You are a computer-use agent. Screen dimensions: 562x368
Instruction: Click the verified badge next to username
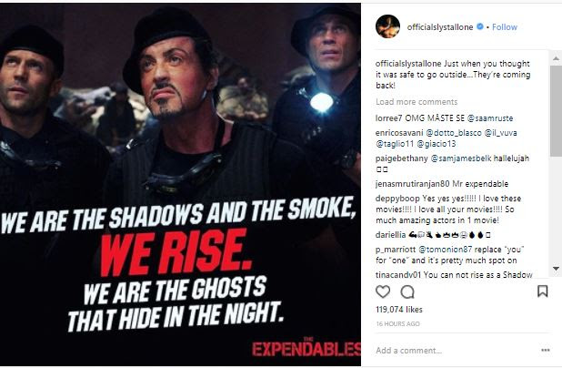480,26
